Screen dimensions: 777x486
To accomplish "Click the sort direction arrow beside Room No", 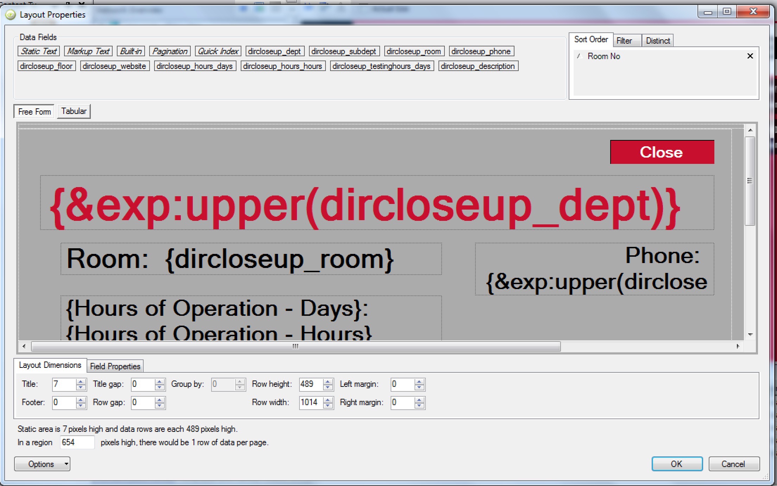I will 579,56.
